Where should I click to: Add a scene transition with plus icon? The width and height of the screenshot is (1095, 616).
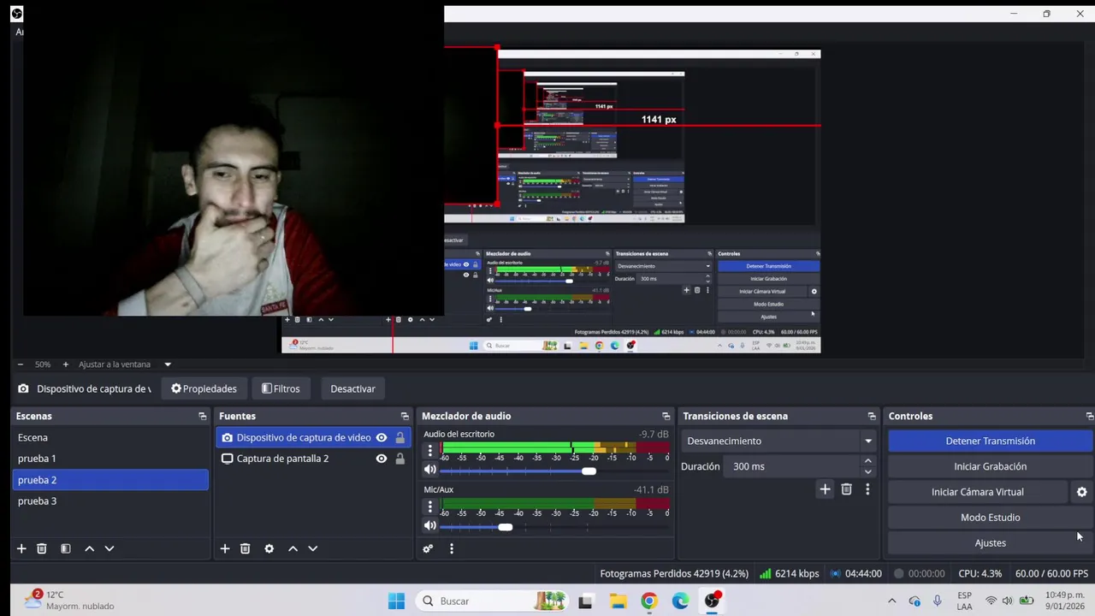click(x=825, y=489)
